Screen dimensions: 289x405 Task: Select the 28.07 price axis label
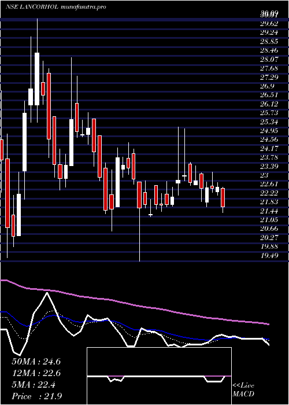[x=269, y=60]
